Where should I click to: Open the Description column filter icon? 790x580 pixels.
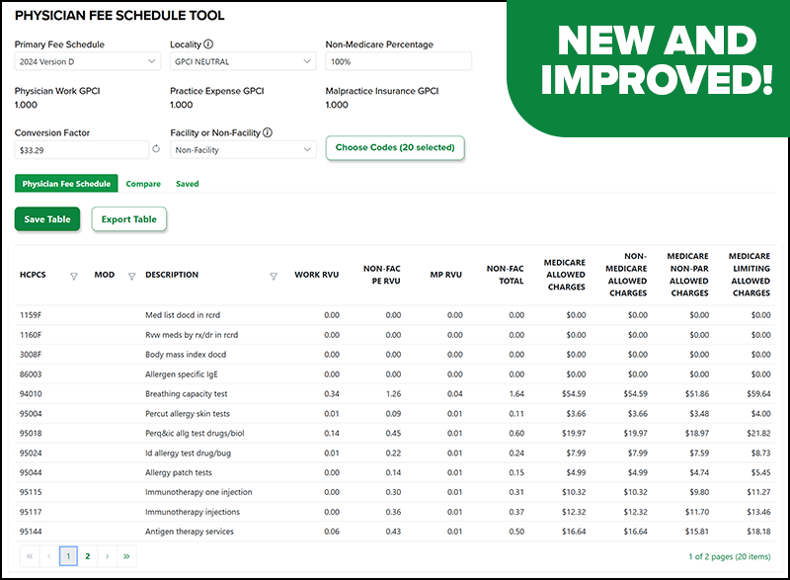pos(274,276)
